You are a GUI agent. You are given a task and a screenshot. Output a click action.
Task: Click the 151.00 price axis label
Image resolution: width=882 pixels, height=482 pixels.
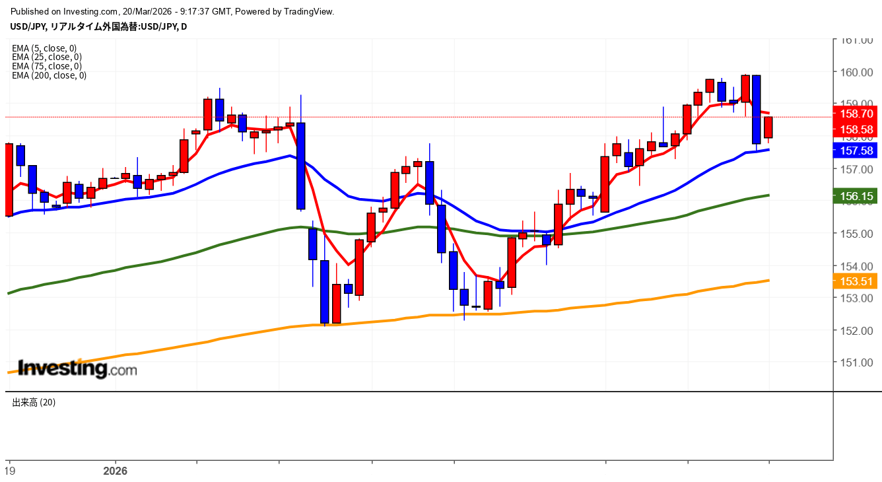[856, 362]
